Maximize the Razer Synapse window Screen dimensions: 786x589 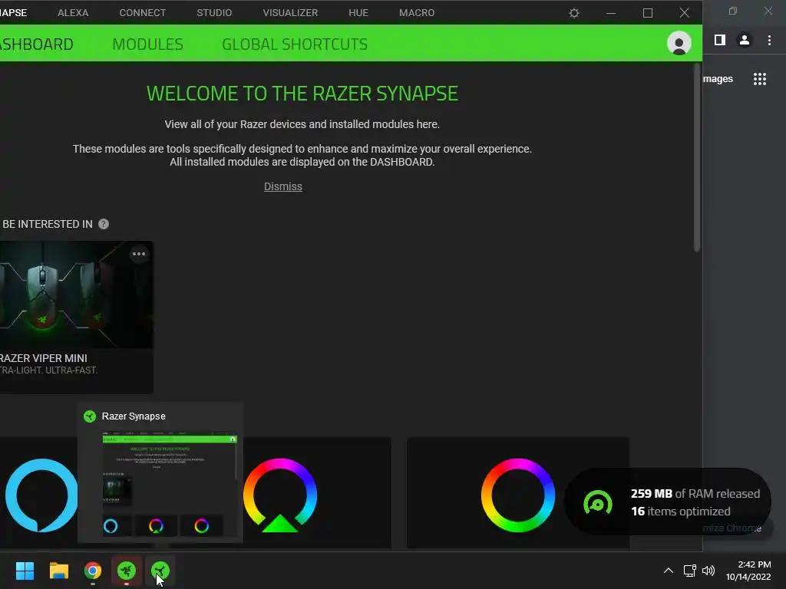tap(648, 13)
